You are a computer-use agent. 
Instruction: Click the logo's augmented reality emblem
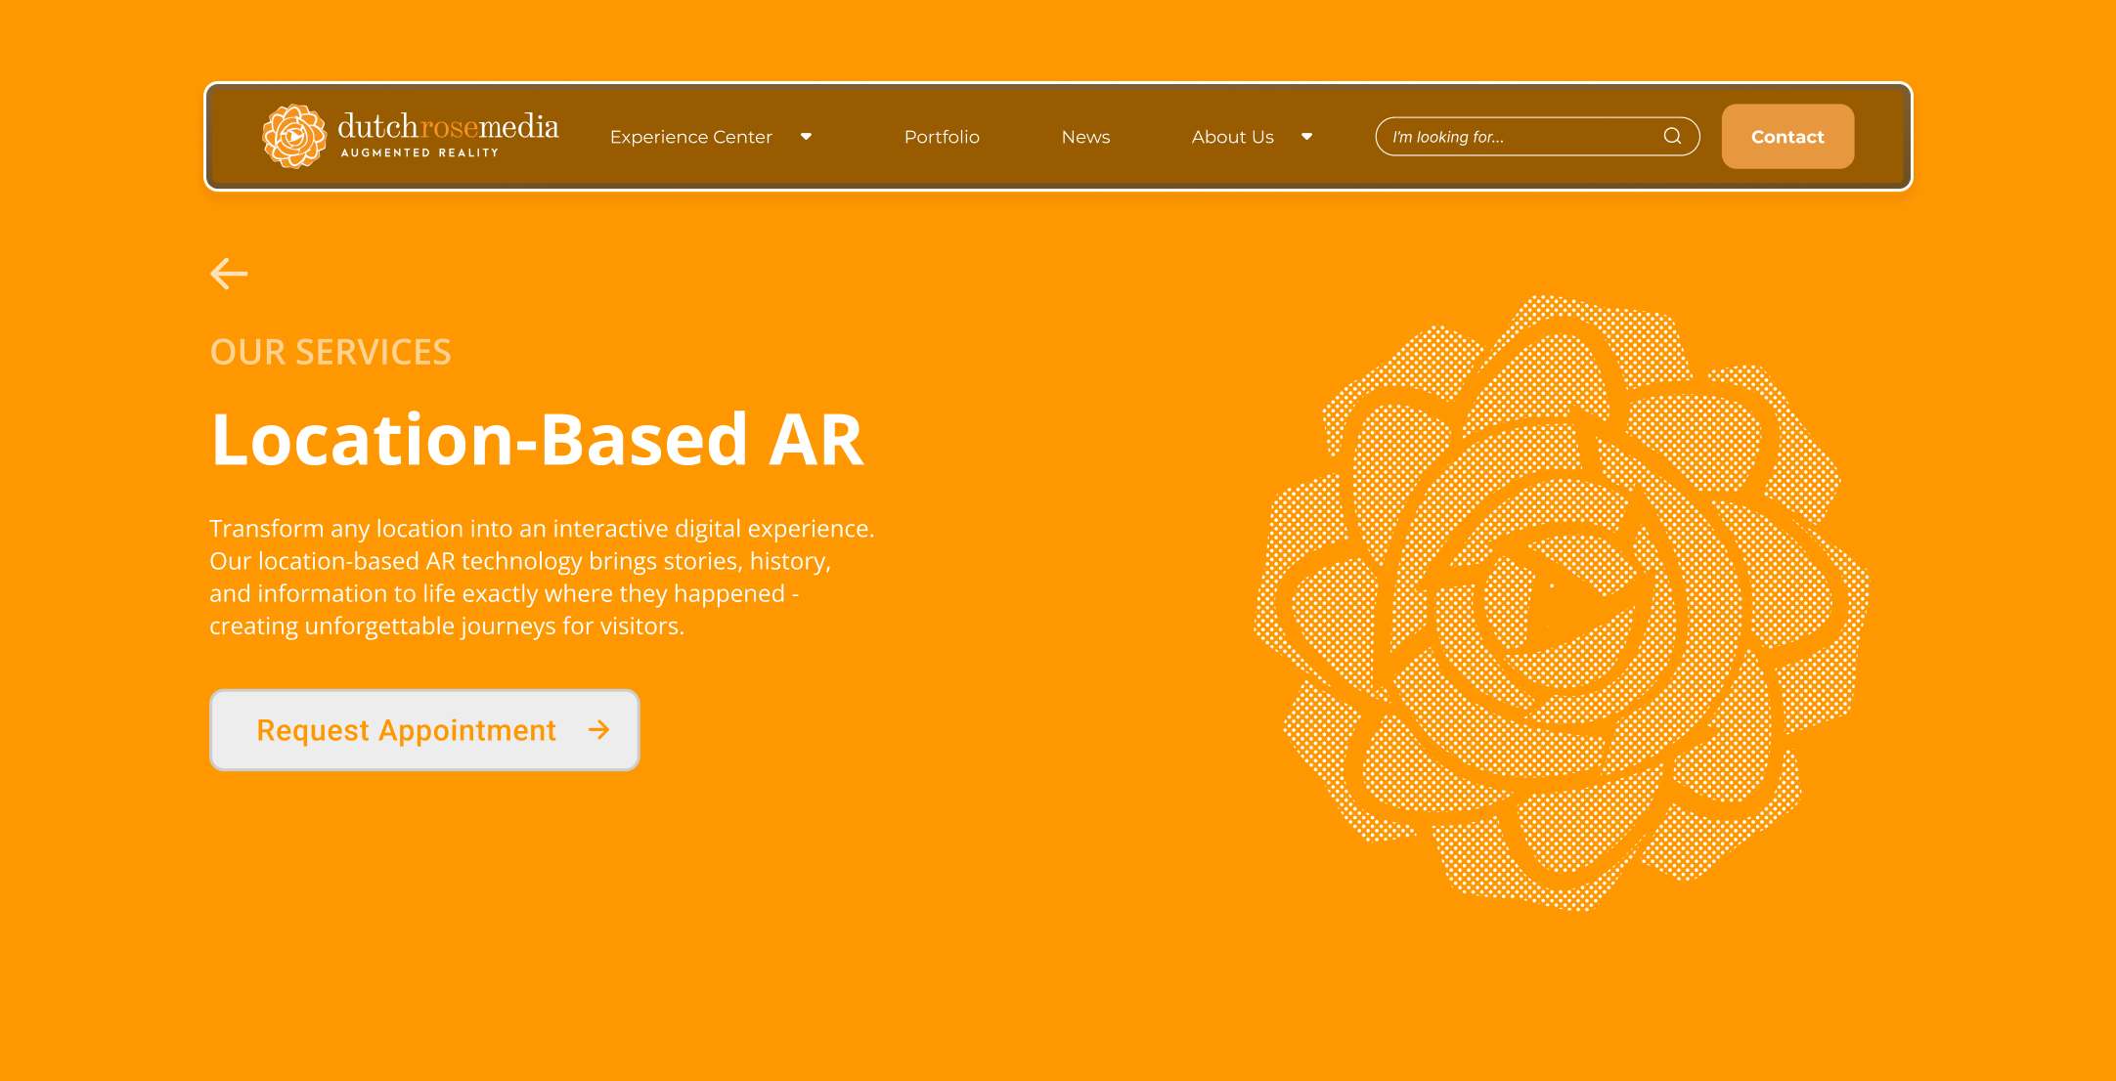293,136
